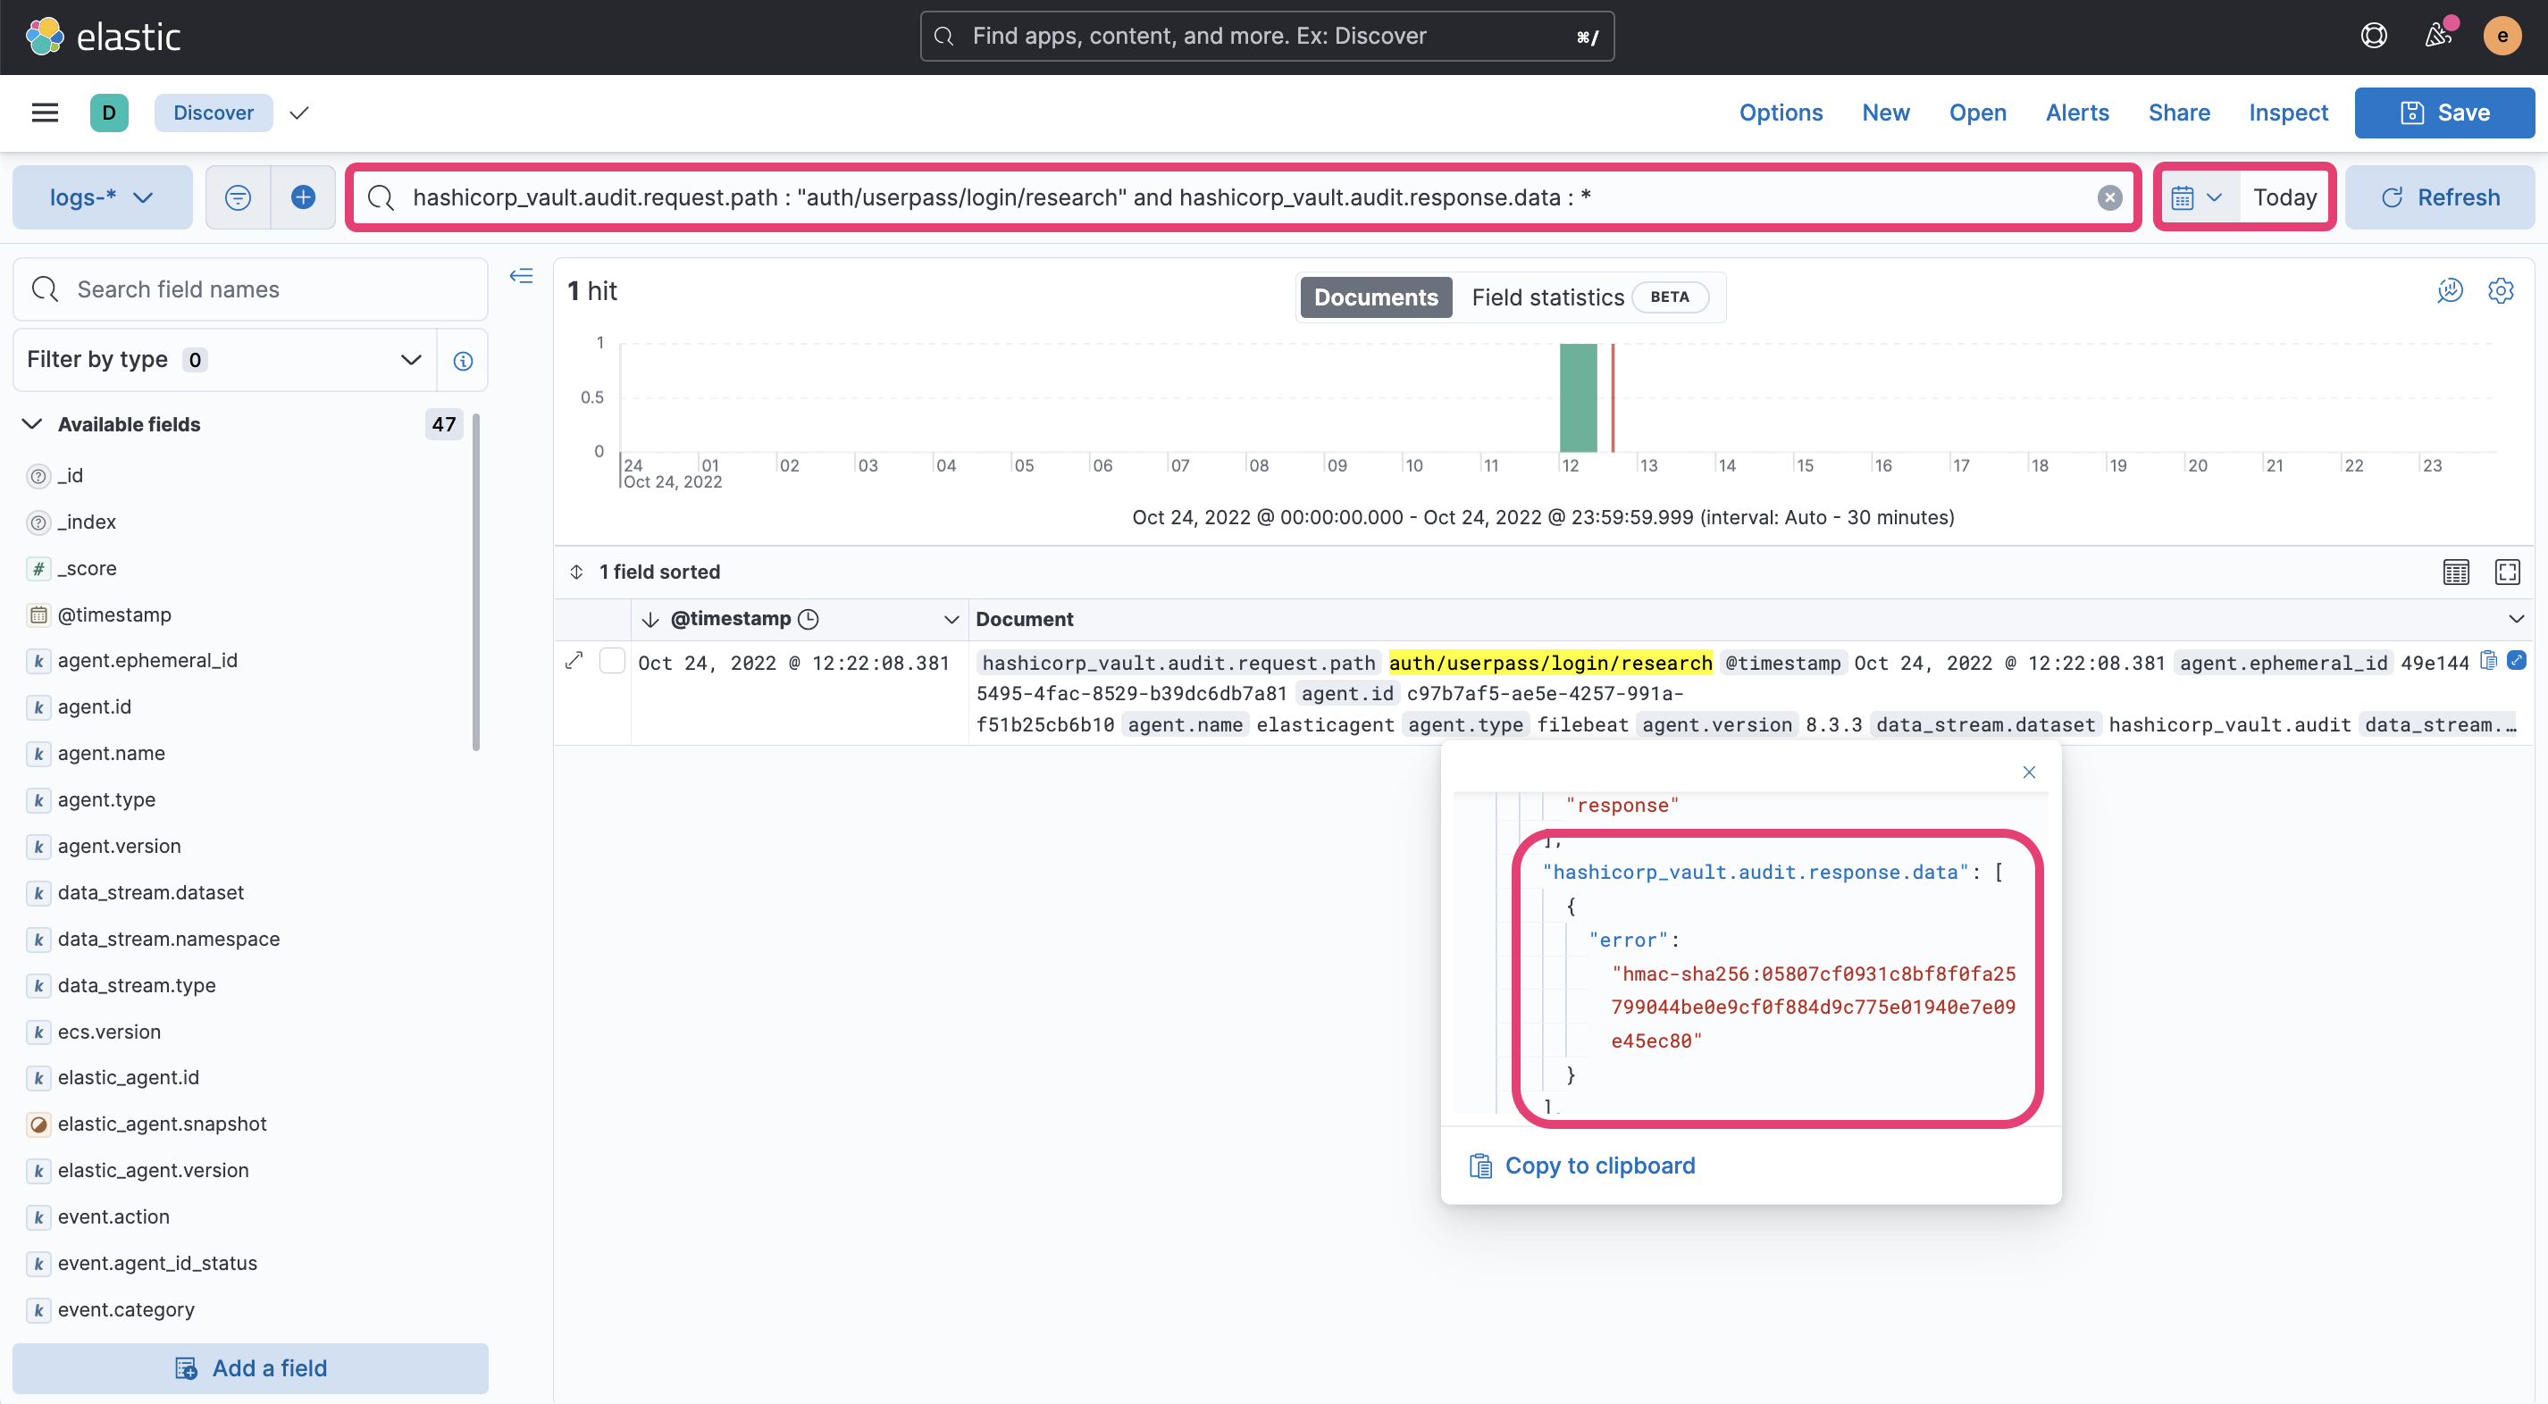The height and width of the screenshot is (1404, 2548).
Task: Open the @timestamp column menu chevron
Action: coord(951,620)
